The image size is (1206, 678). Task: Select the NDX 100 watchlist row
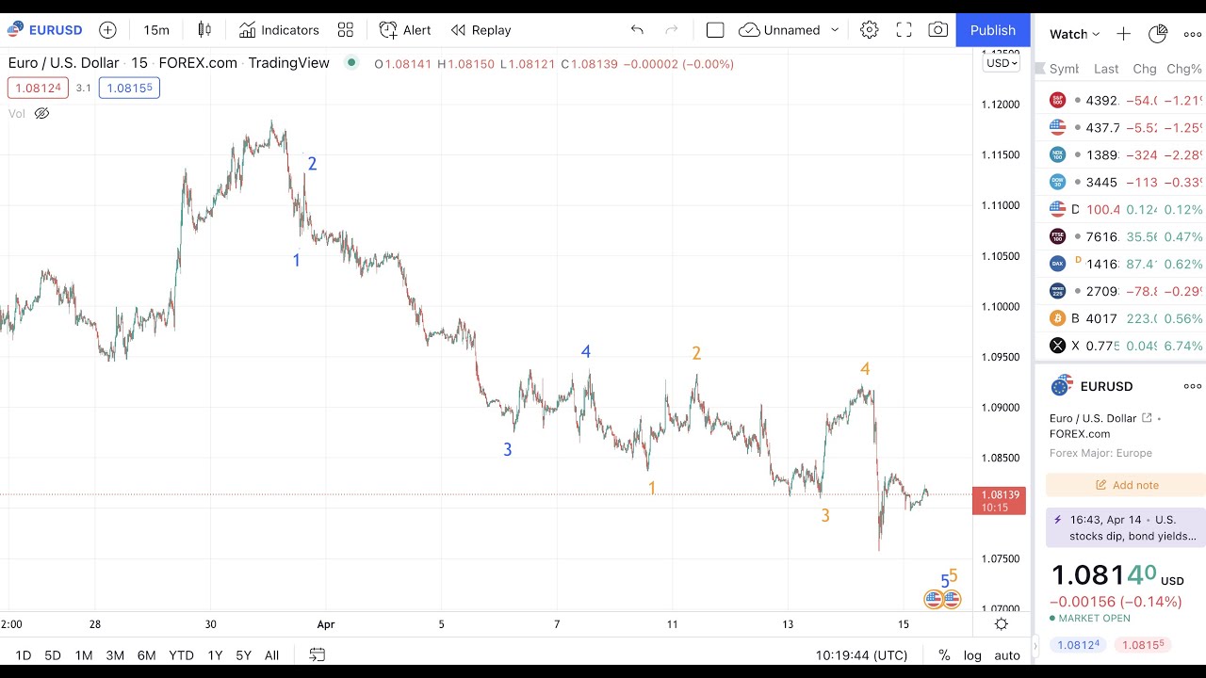coord(1120,155)
